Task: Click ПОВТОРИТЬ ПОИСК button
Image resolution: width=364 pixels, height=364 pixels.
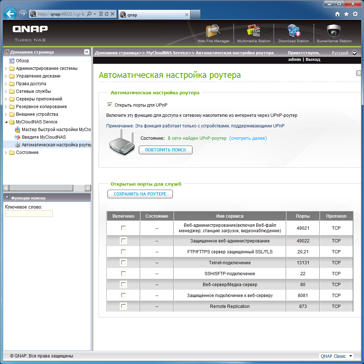Action: click(166, 150)
